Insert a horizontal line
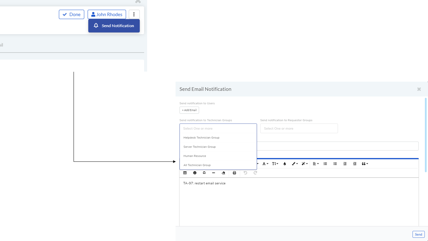428x241 pixels. 213,173
